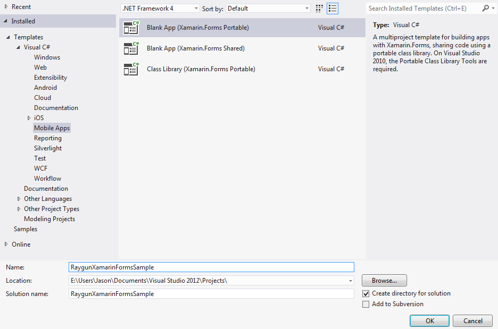
Task: Select Windows template category
Action: click(x=47, y=57)
